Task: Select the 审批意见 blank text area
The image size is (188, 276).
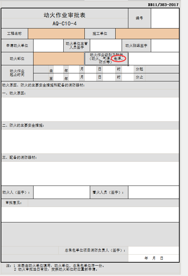Action: coord(90,214)
